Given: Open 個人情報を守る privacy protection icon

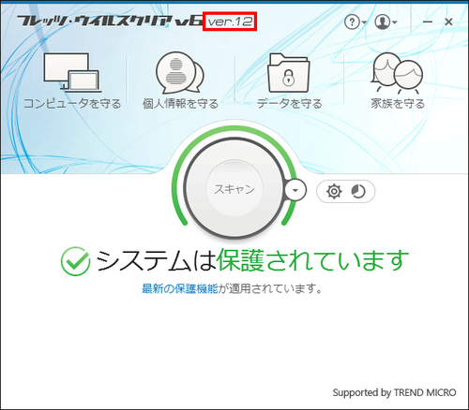Looking at the screenshot, I should click(x=180, y=73).
